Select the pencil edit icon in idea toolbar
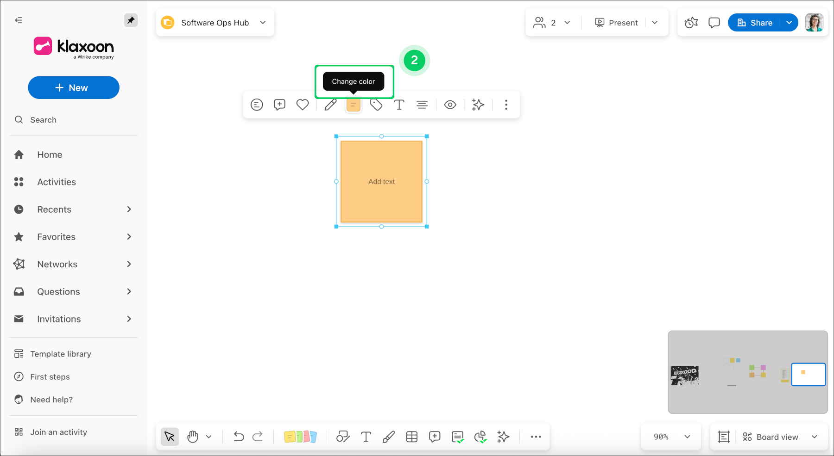 330,105
